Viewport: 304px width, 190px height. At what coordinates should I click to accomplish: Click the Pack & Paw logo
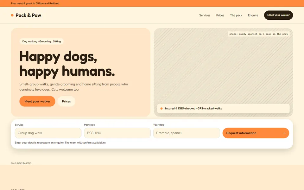[x=26, y=15]
